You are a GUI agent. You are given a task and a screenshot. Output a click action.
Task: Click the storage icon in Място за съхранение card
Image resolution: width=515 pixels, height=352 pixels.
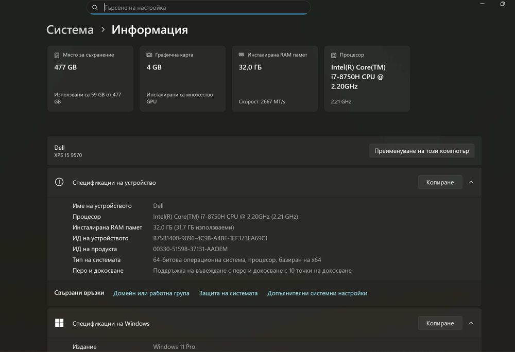57,55
